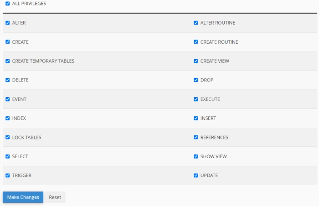Uncheck the DELETE privilege checkbox
Viewport: 319px width, 210px height.
click(7, 80)
